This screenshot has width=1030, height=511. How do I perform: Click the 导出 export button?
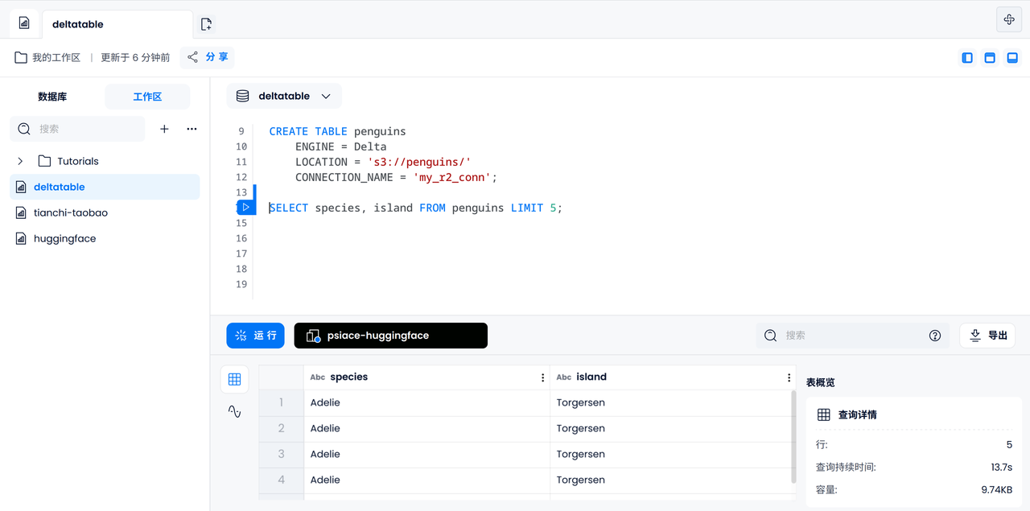tap(988, 336)
